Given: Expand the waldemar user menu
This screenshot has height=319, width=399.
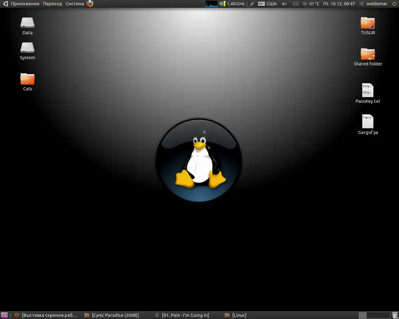Looking at the screenshot, I should point(377,4).
